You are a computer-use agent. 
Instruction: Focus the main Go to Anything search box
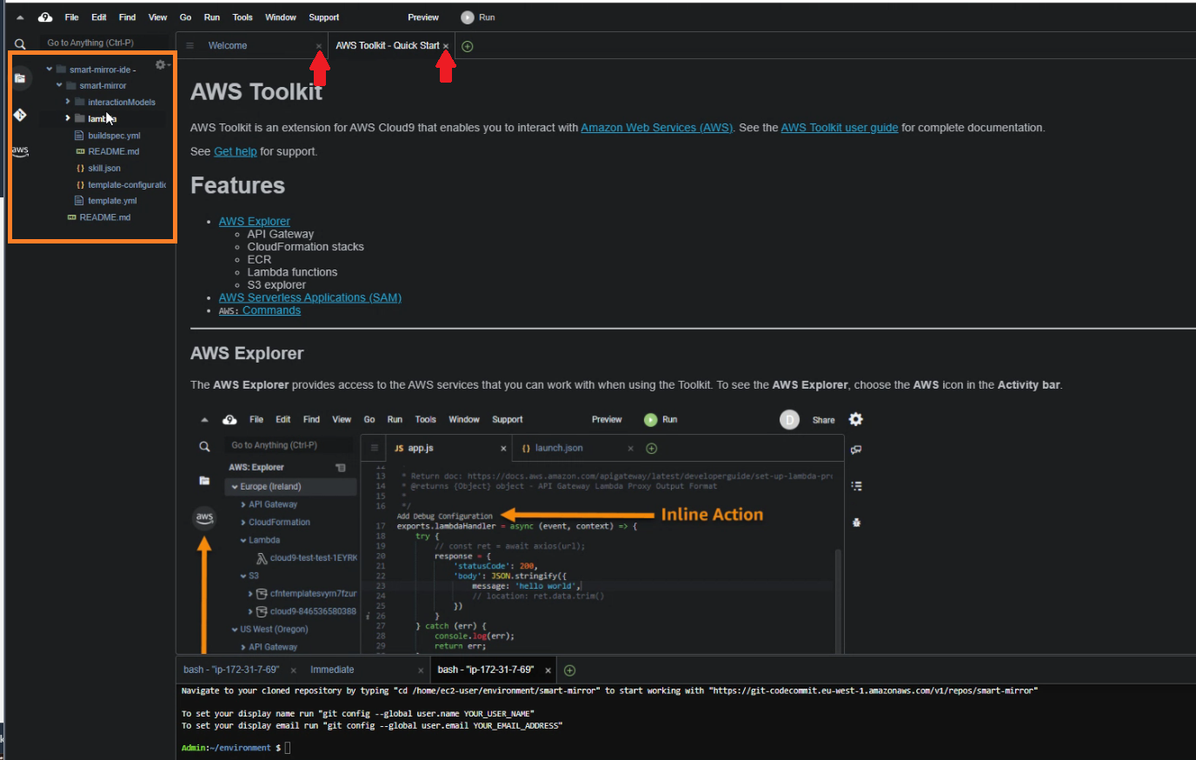click(x=105, y=43)
